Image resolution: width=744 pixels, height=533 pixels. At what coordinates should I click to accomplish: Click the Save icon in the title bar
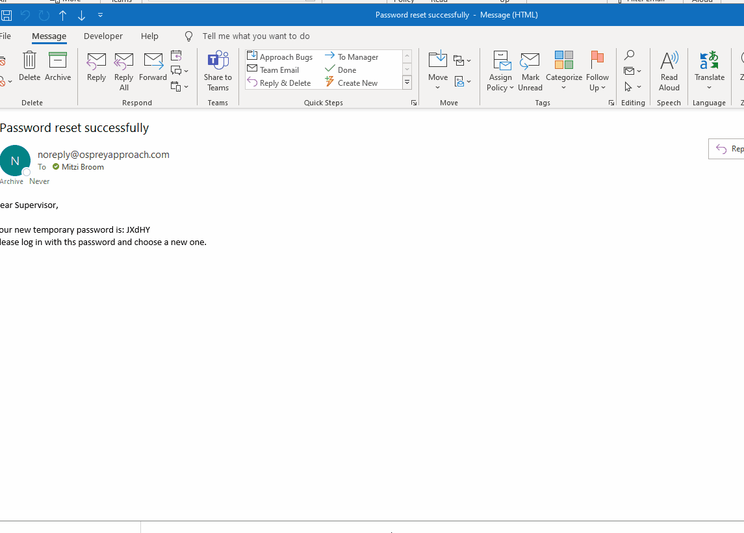(x=6, y=15)
